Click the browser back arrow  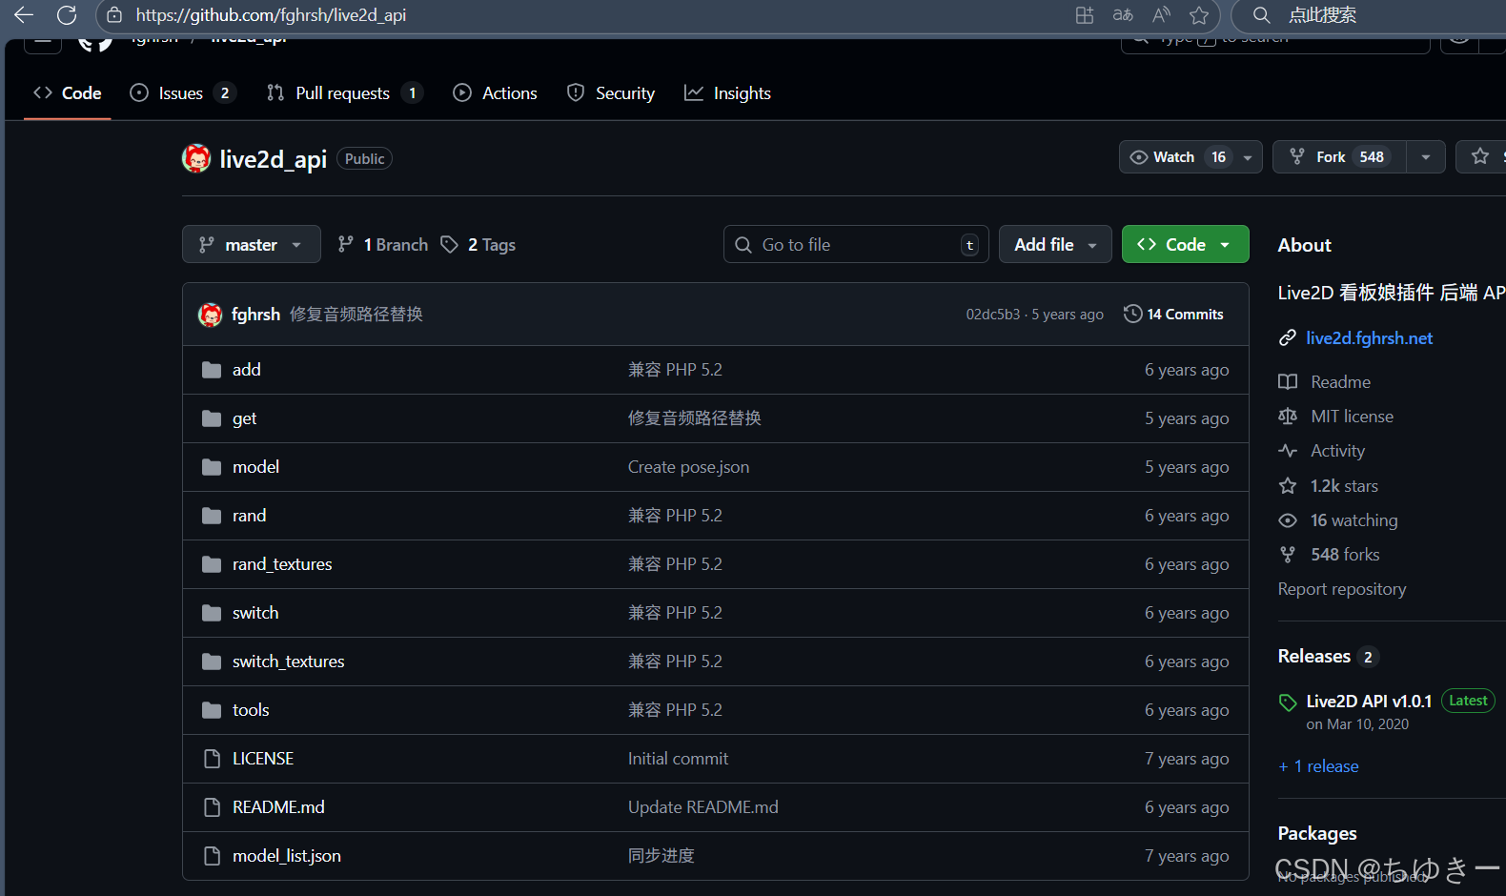click(x=24, y=15)
